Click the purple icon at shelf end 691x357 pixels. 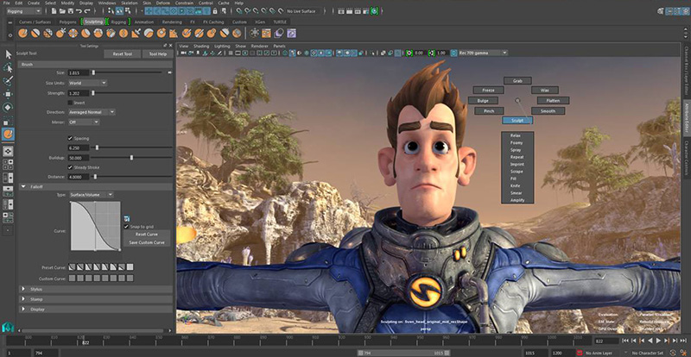click(x=291, y=33)
